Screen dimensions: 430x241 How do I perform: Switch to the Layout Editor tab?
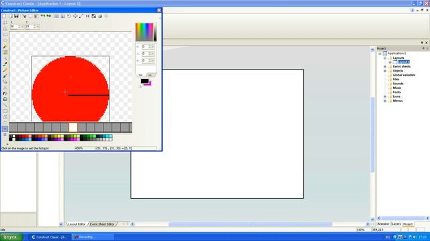[77, 224]
